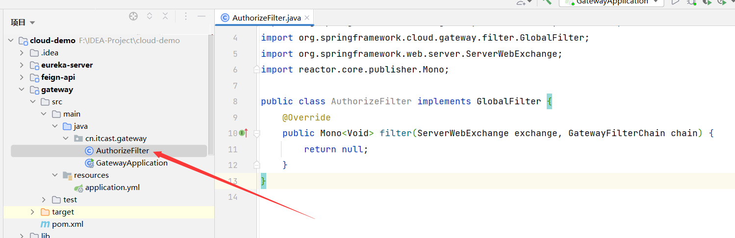
Task: Click the Maven icon beside pom.xml
Action: (45, 224)
